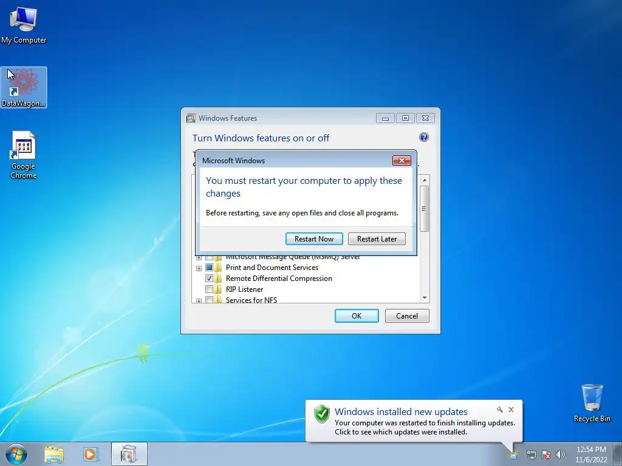Click the volume speaker tray icon
The width and height of the screenshot is (622, 466).
click(561, 454)
